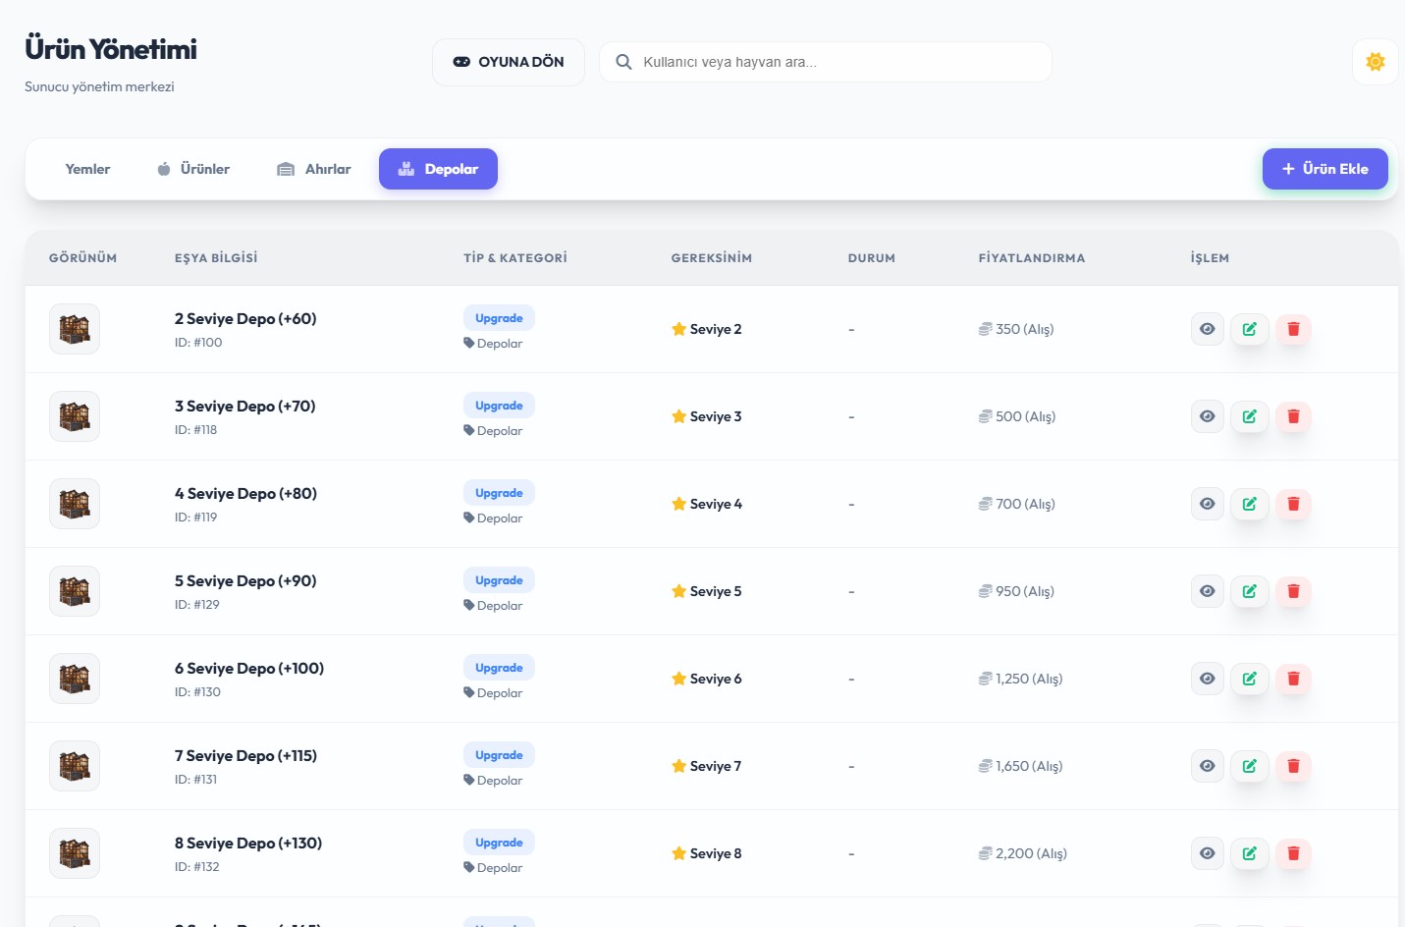Click the star icon next to Seviye 5
The width and height of the screenshot is (1405, 927).
[x=678, y=591]
